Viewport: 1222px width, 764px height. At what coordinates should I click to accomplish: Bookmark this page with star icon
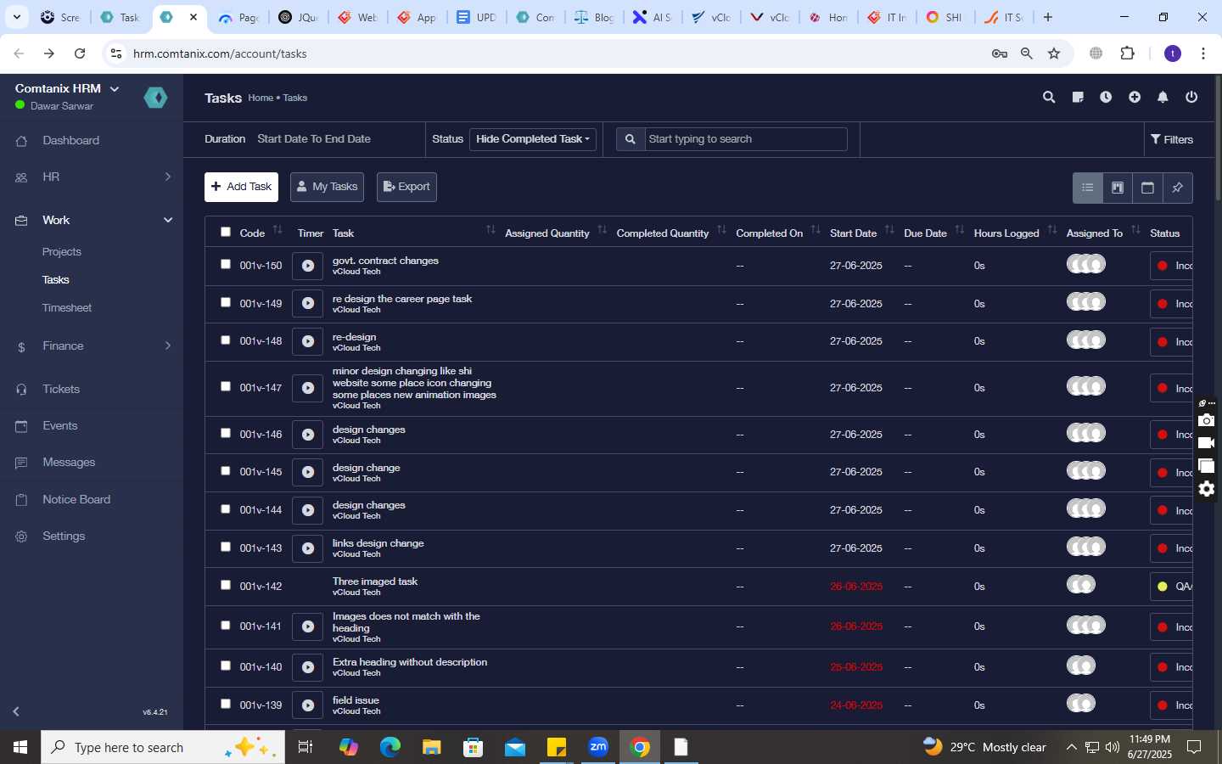1054,53
